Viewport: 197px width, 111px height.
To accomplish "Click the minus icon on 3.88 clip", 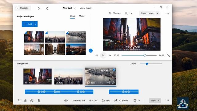I will pyautogui.click(x=113, y=83).
